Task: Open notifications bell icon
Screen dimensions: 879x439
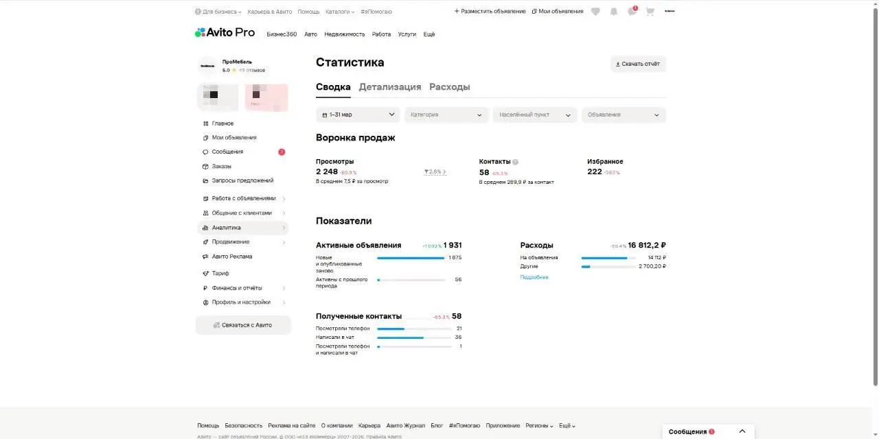Action: (x=613, y=12)
